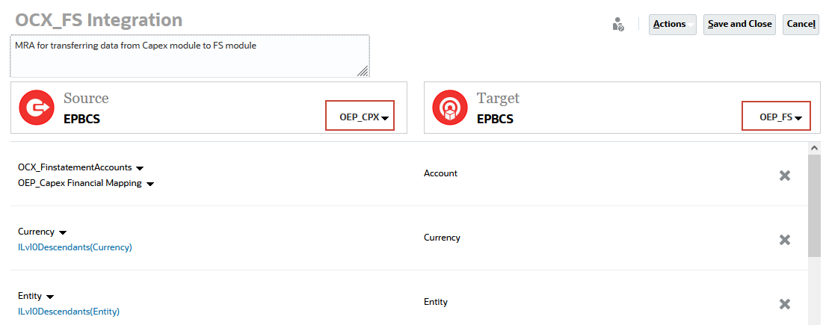Click the user help icon near Actions
This screenshot has width=826, height=325.
pyautogui.click(x=618, y=24)
